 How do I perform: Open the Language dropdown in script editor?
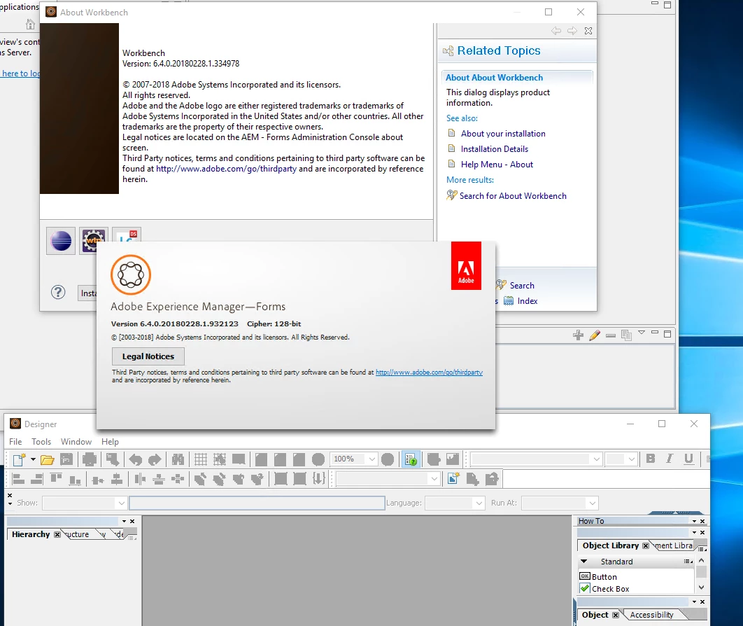(x=479, y=503)
